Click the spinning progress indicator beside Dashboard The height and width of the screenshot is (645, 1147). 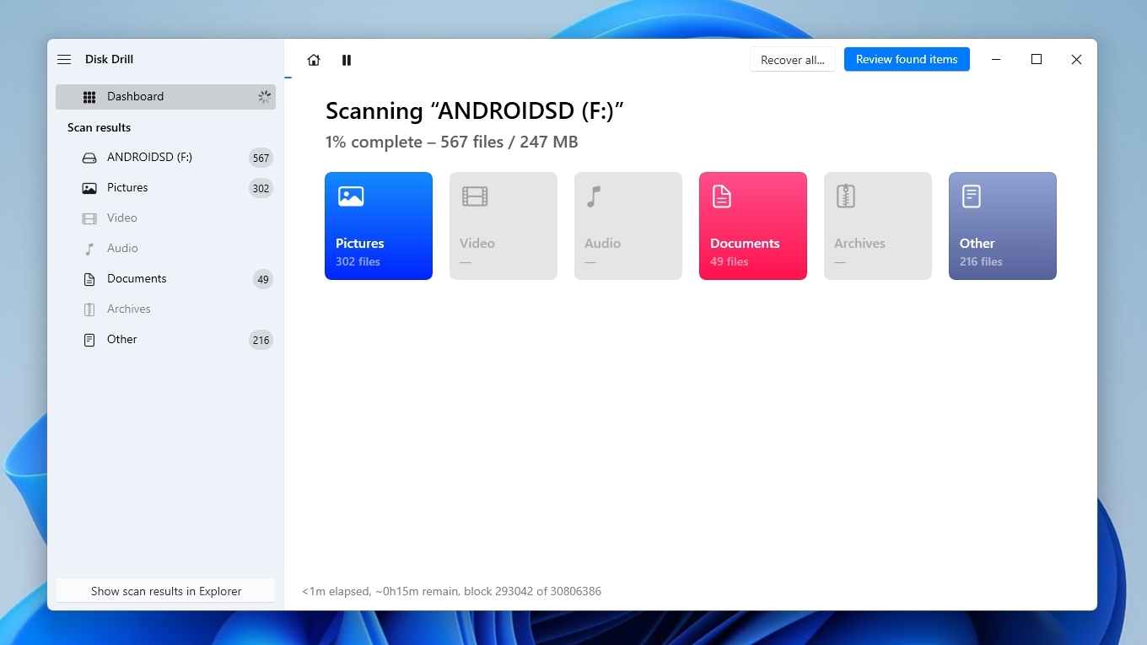264,96
